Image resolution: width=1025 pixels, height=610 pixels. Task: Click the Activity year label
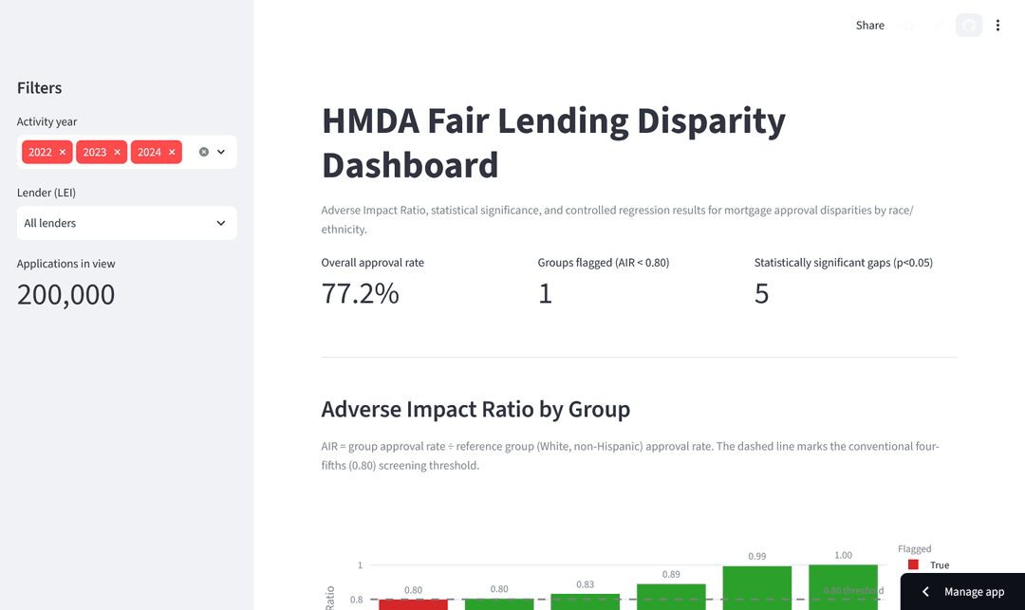47,121
